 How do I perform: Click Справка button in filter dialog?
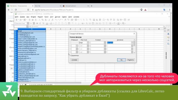[74, 60]
